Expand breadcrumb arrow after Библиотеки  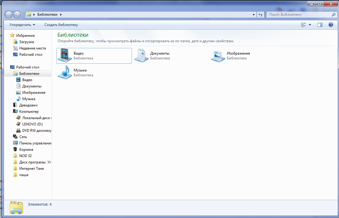[x=61, y=15]
